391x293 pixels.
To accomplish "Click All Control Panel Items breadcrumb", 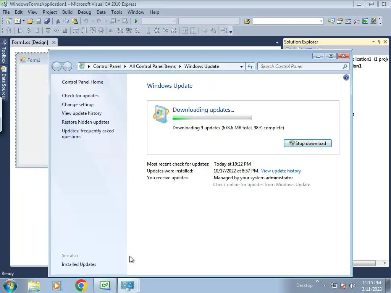I will (152, 66).
